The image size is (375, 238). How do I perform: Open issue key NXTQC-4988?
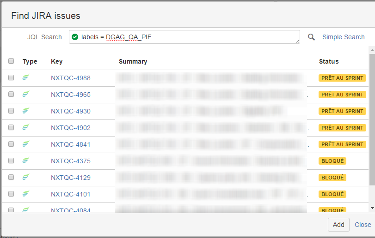tap(71, 78)
